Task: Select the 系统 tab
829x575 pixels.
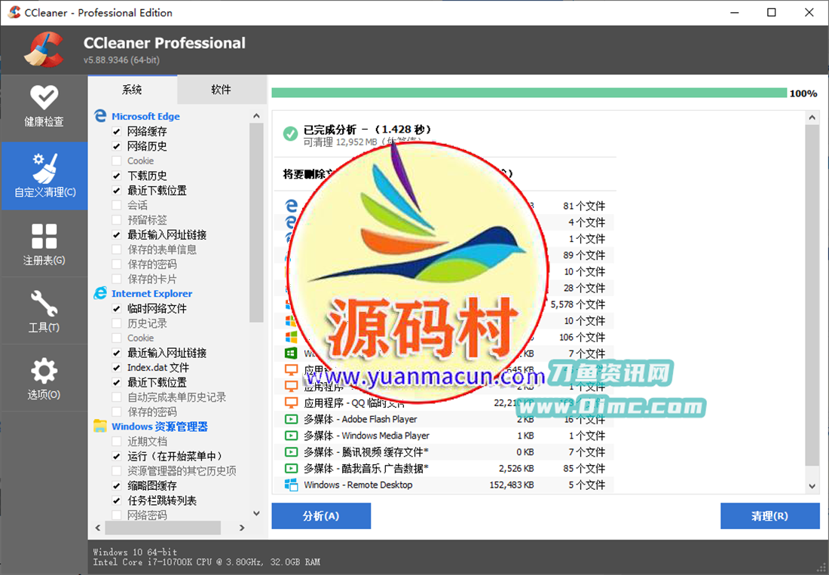Action: click(133, 89)
